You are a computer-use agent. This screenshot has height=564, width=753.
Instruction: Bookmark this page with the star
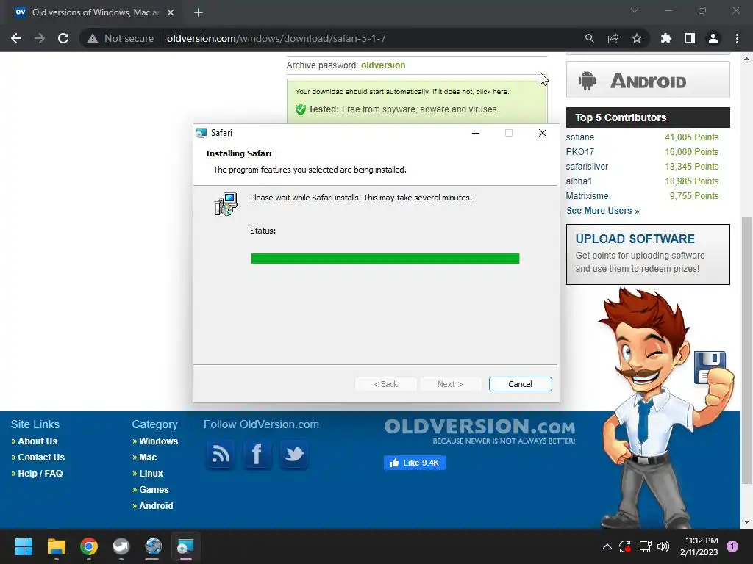(x=637, y=38)
